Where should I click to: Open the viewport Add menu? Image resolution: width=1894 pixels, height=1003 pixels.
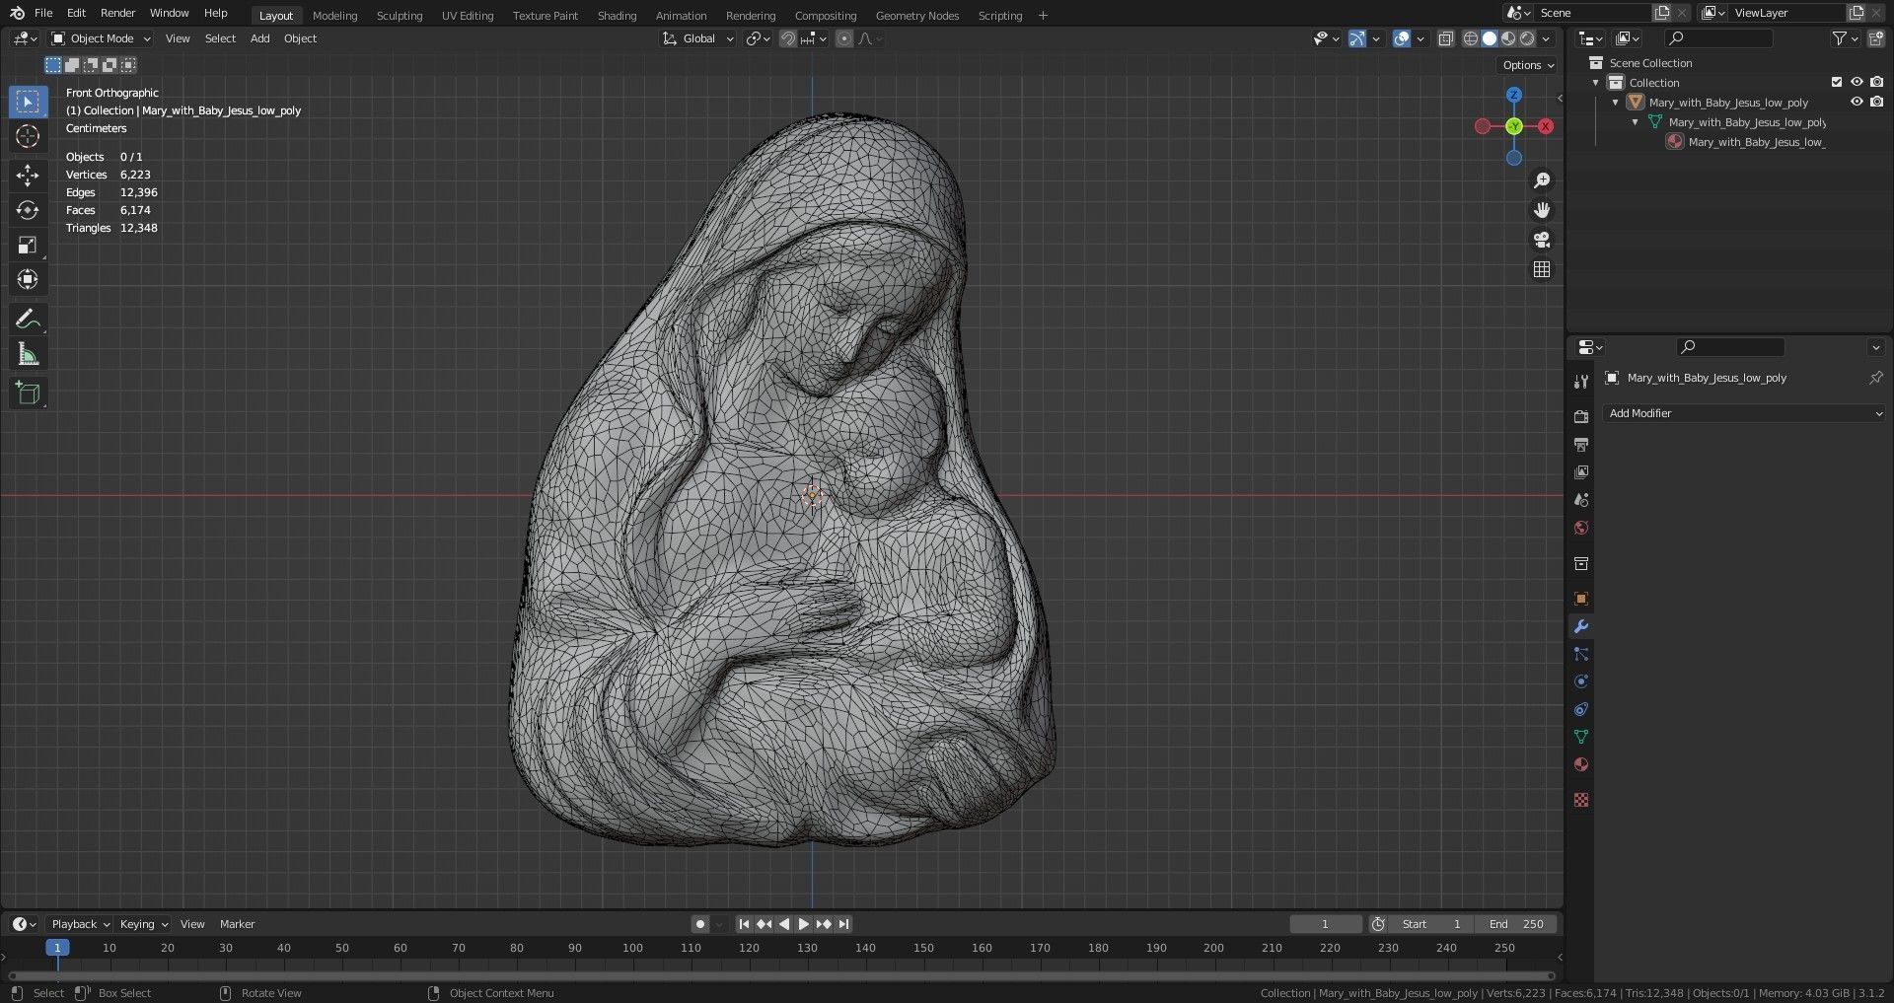259,38
